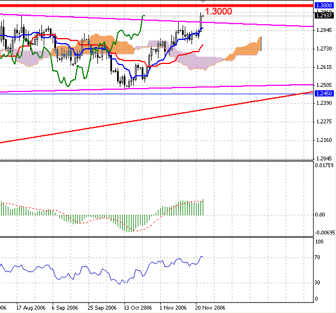Click the RSI 30 level label
The width and height of the screenshot is (336, 313).
[x=318, y=283]
